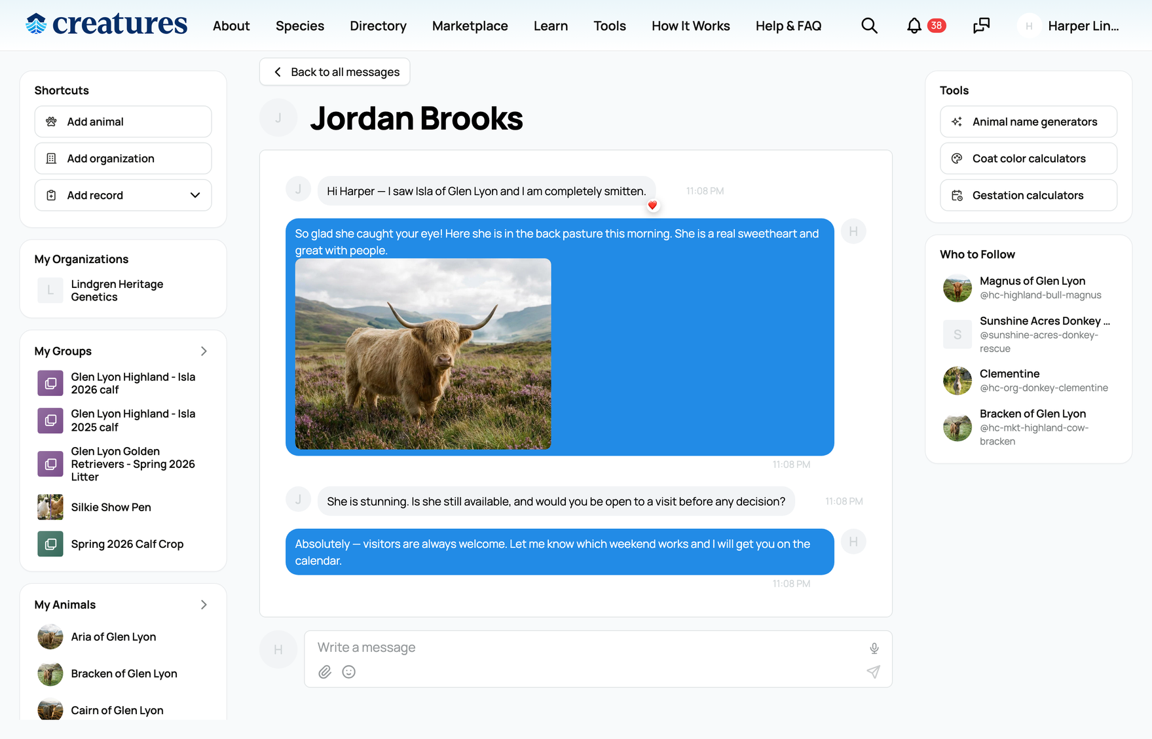Open the Species menu
This screenshot has width=1152, height=739.
pos(300,26)
